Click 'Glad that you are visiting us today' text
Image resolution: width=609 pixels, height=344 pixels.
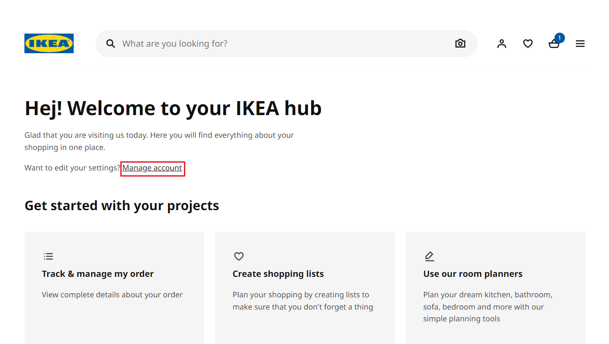[x=159, y=141]
